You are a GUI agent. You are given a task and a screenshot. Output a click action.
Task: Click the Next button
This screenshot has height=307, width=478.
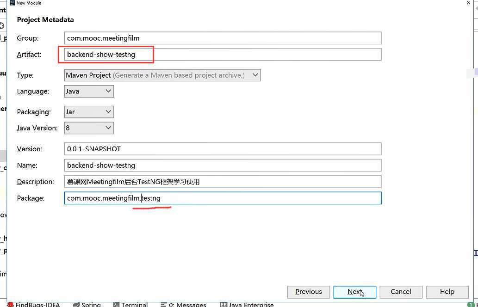pyautogui.click(x=355, y=292)
